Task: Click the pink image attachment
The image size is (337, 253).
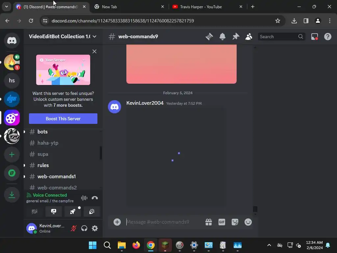Action: pos(181,64)
